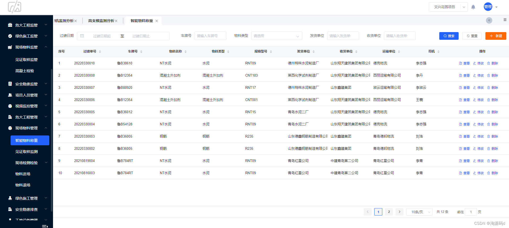The height and width of the screenshot is (228, 509).
Task: Open 混凝土检验 sidebar item
Action: (x=25, y=71)
